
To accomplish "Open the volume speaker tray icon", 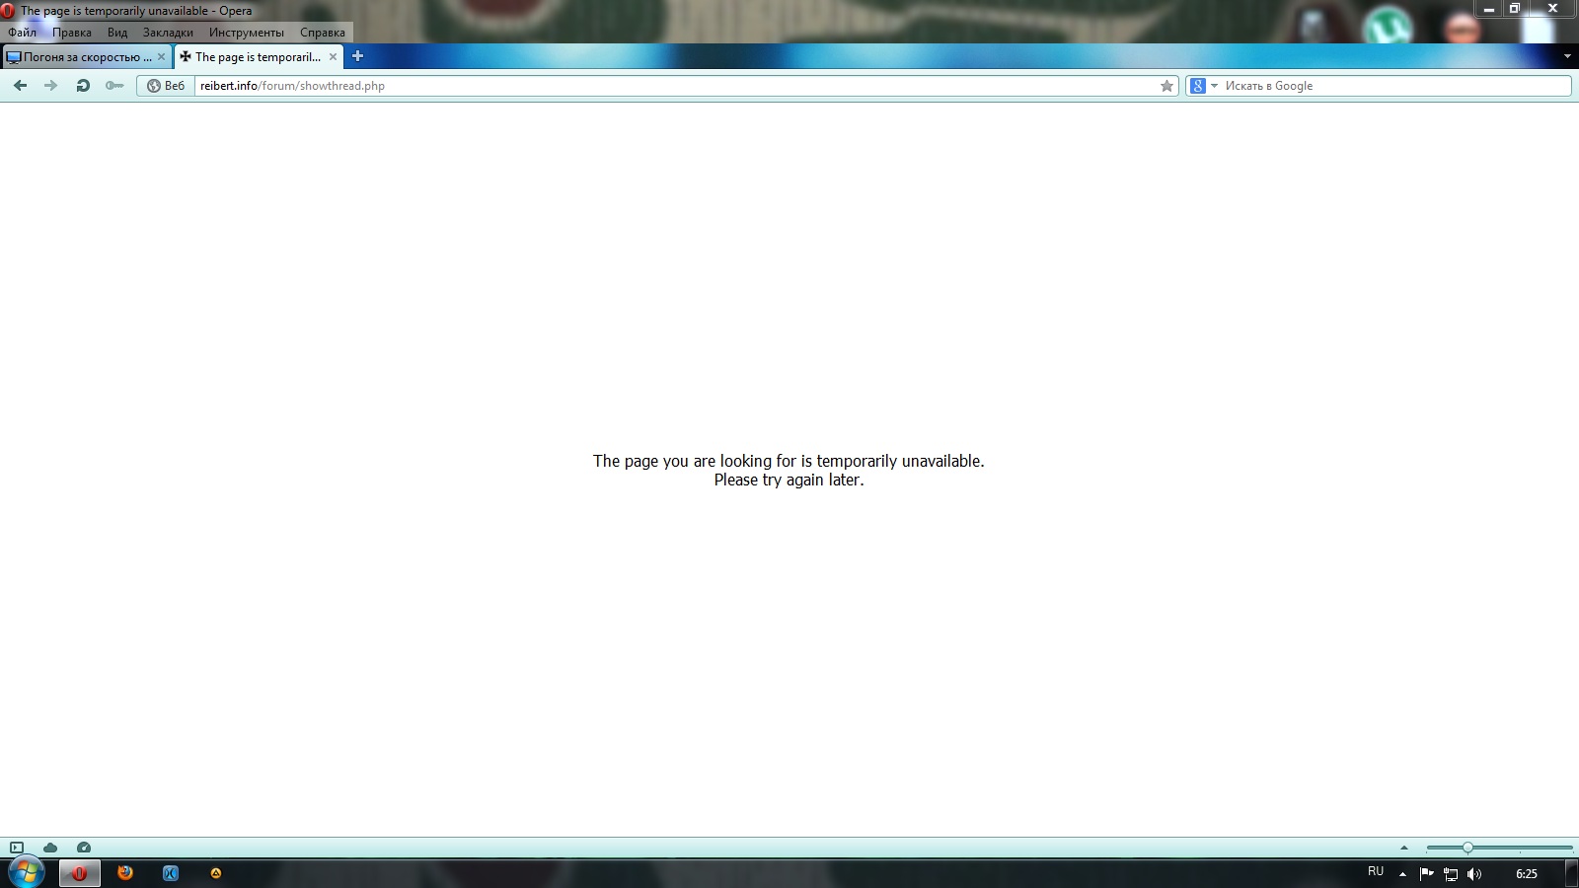I will (1474, 873).
